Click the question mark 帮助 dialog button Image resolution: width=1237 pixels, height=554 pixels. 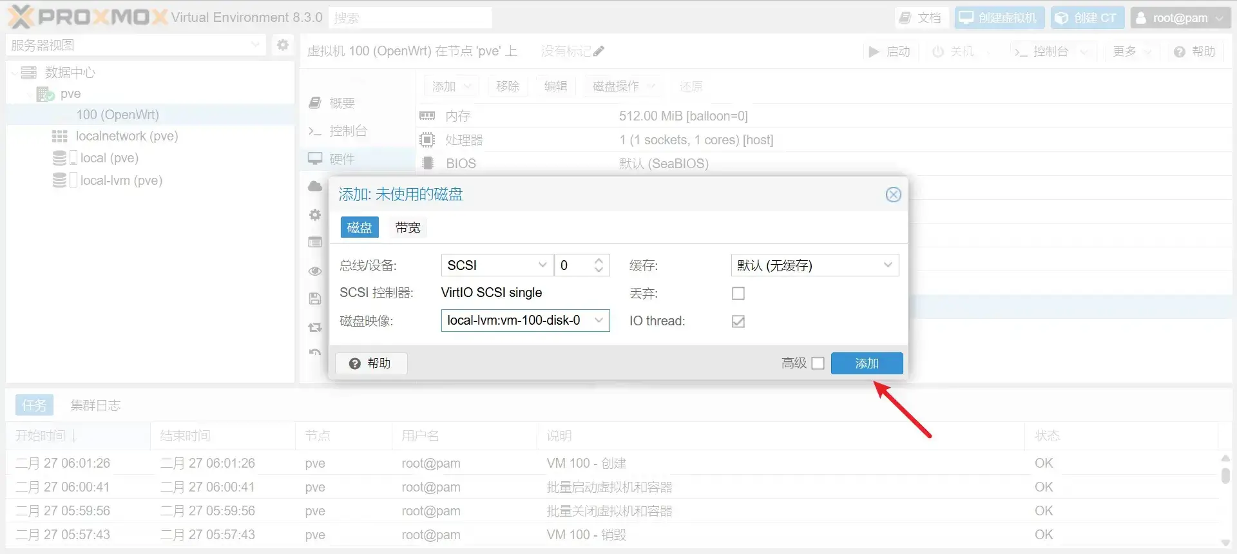370,363
